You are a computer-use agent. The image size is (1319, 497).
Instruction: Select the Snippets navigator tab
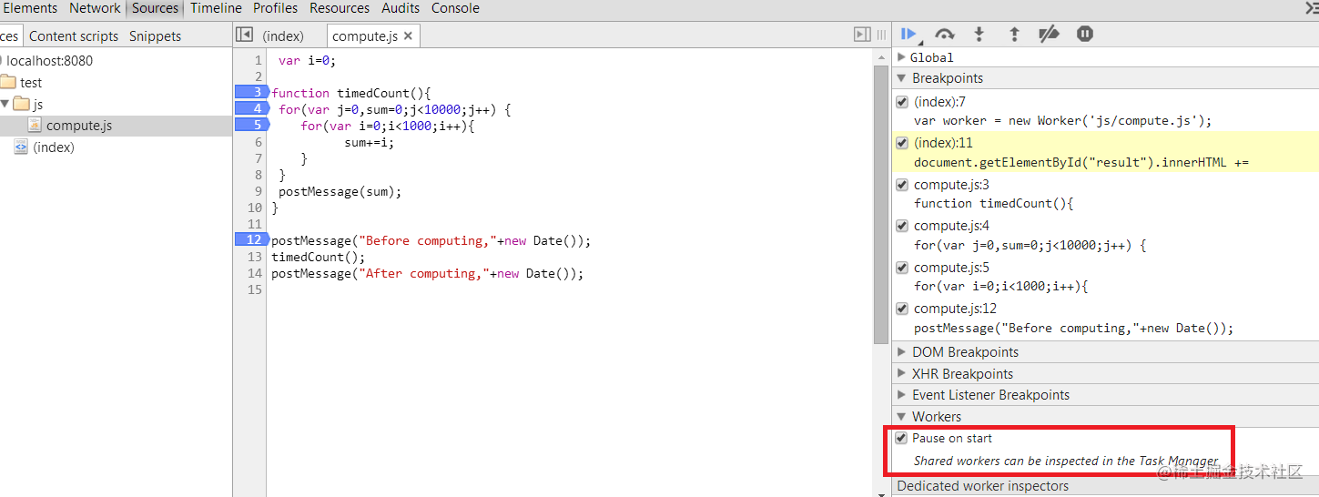[x=155, y=36]
